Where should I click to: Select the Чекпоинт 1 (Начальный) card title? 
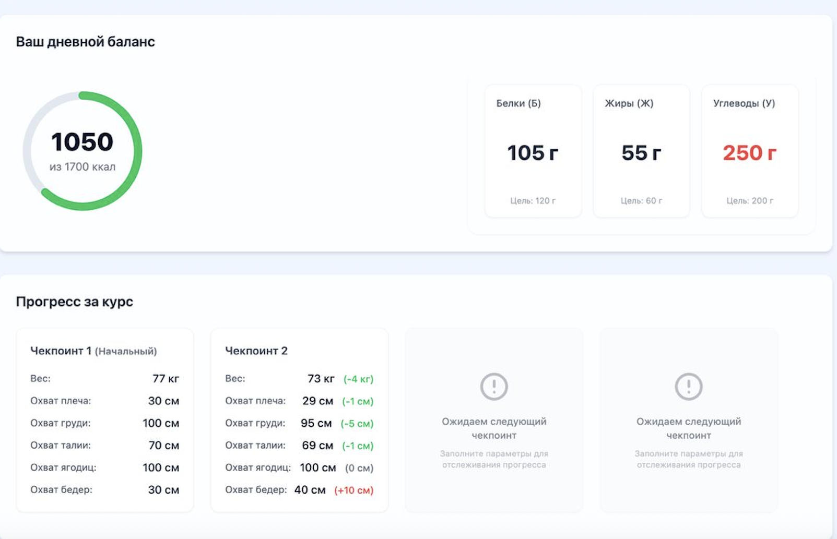[93, 351]
